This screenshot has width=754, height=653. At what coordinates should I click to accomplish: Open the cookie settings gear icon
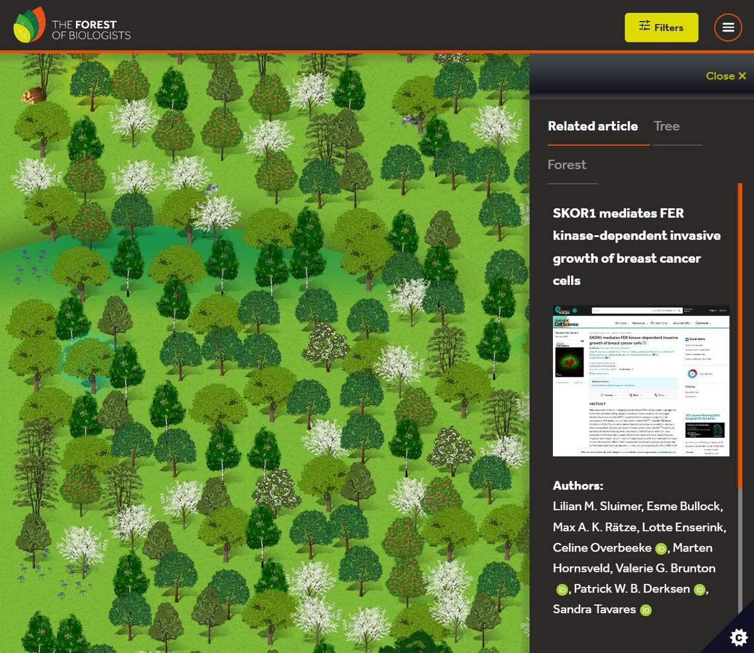pyautogui.click(x=739, y=638)
